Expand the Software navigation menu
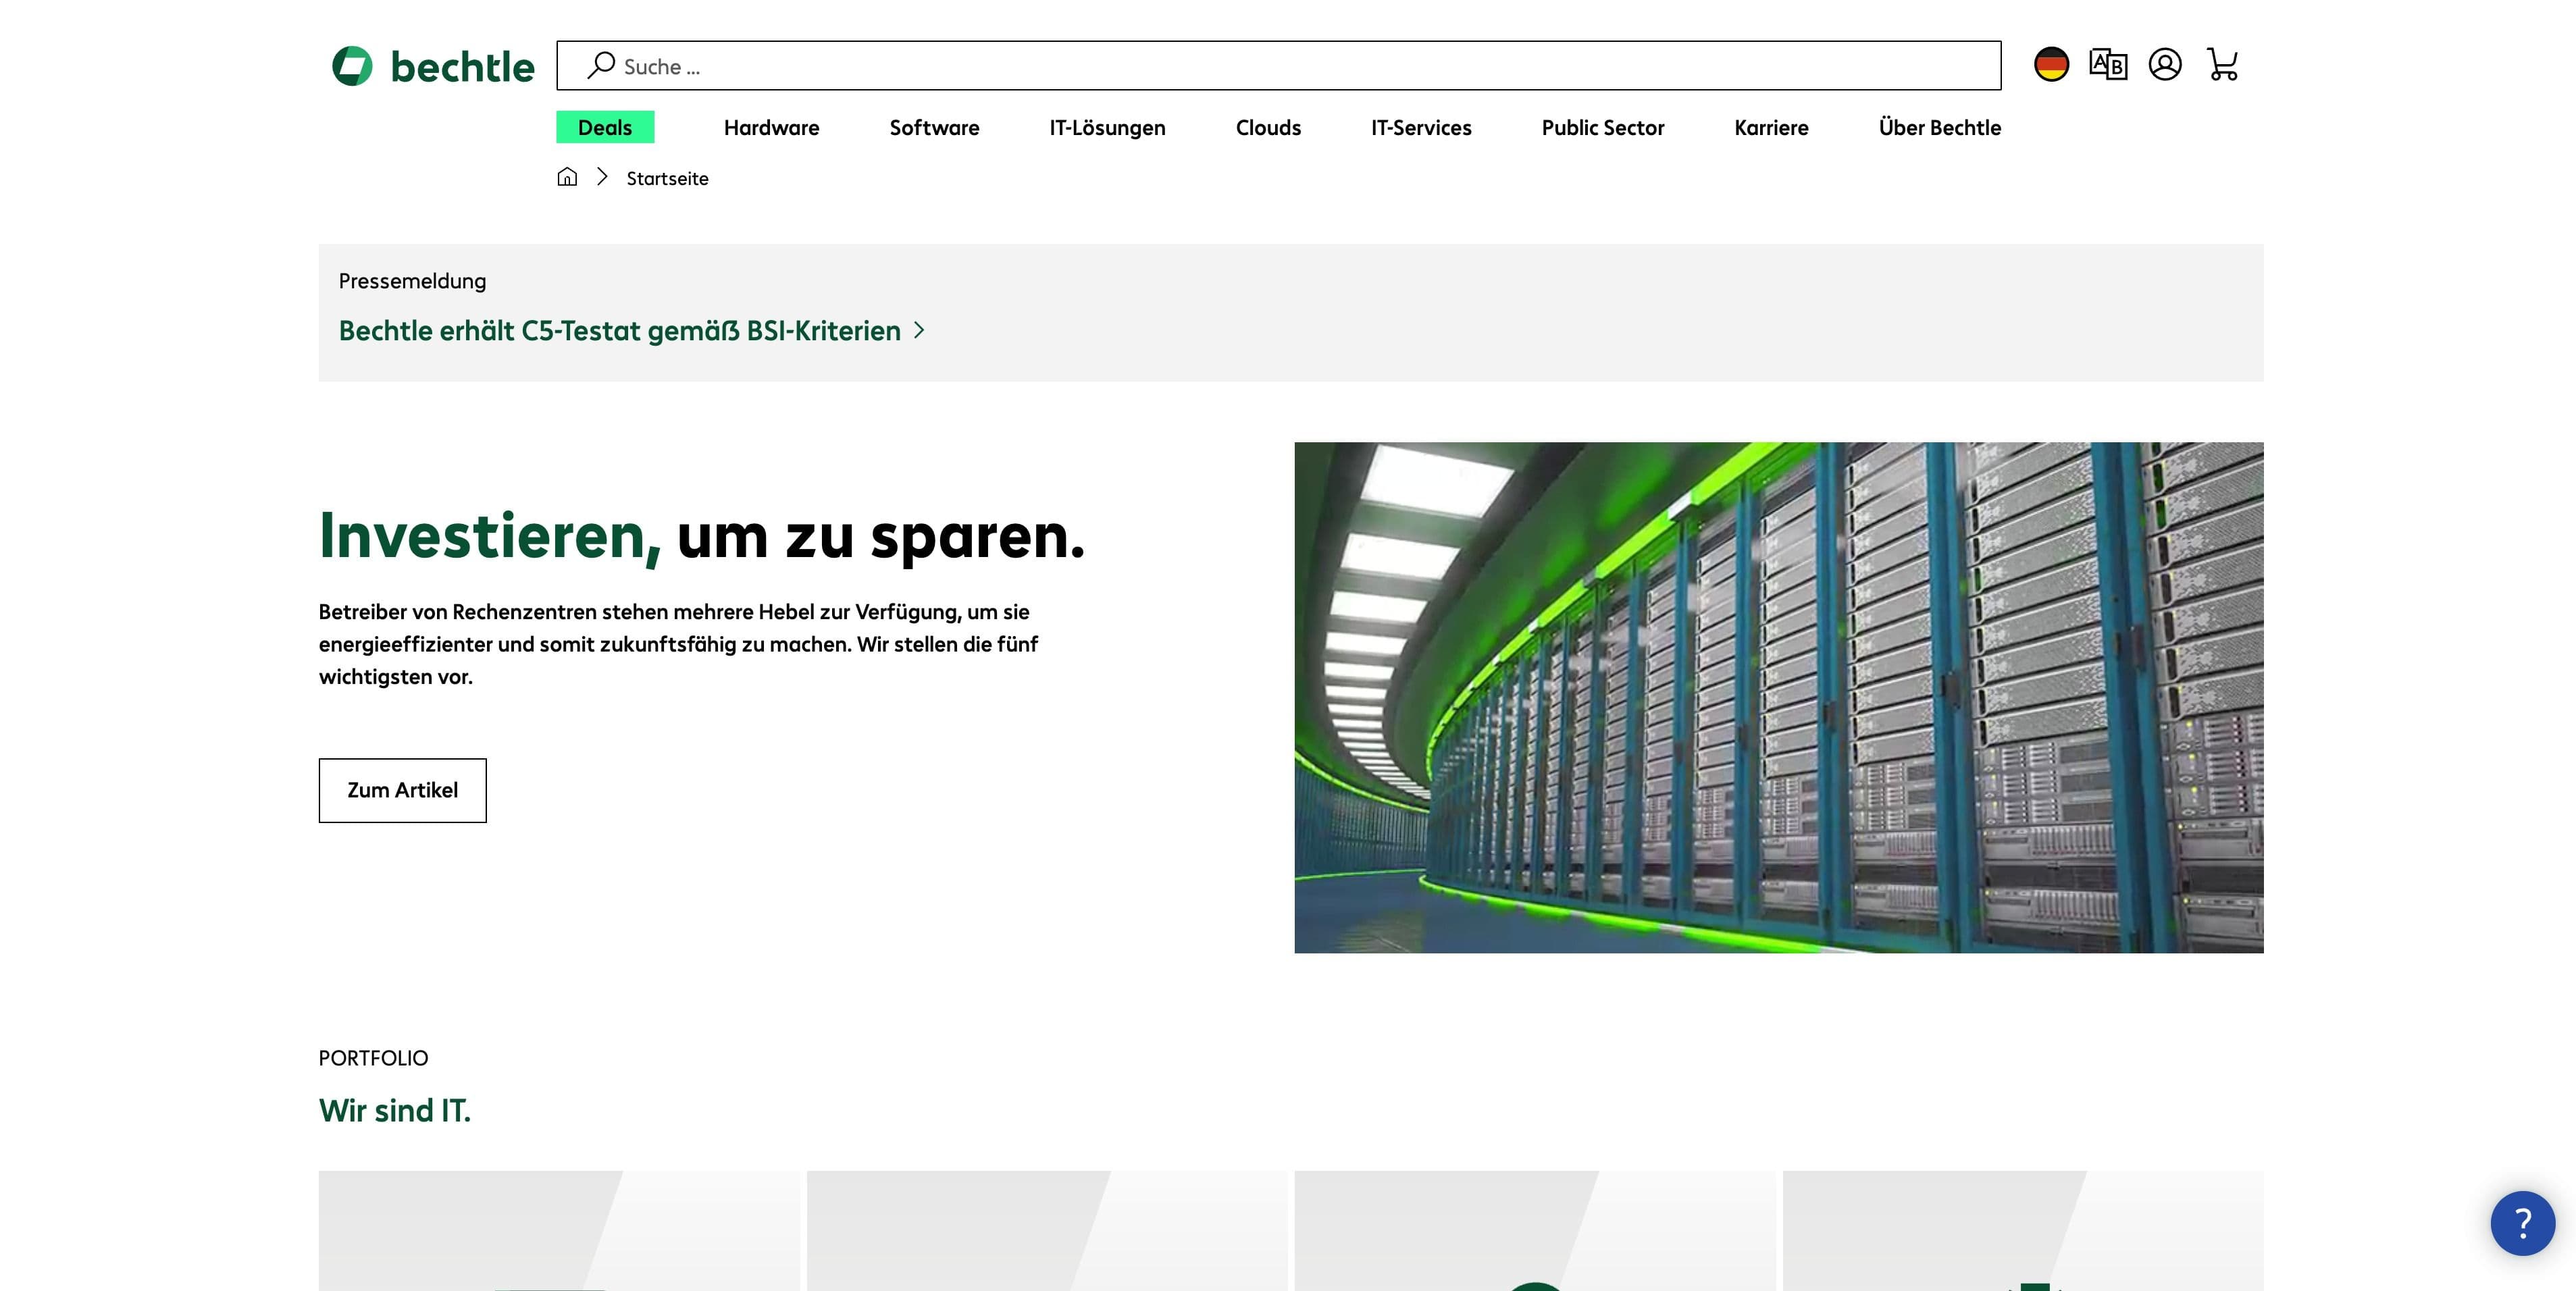 coord(934,127)
